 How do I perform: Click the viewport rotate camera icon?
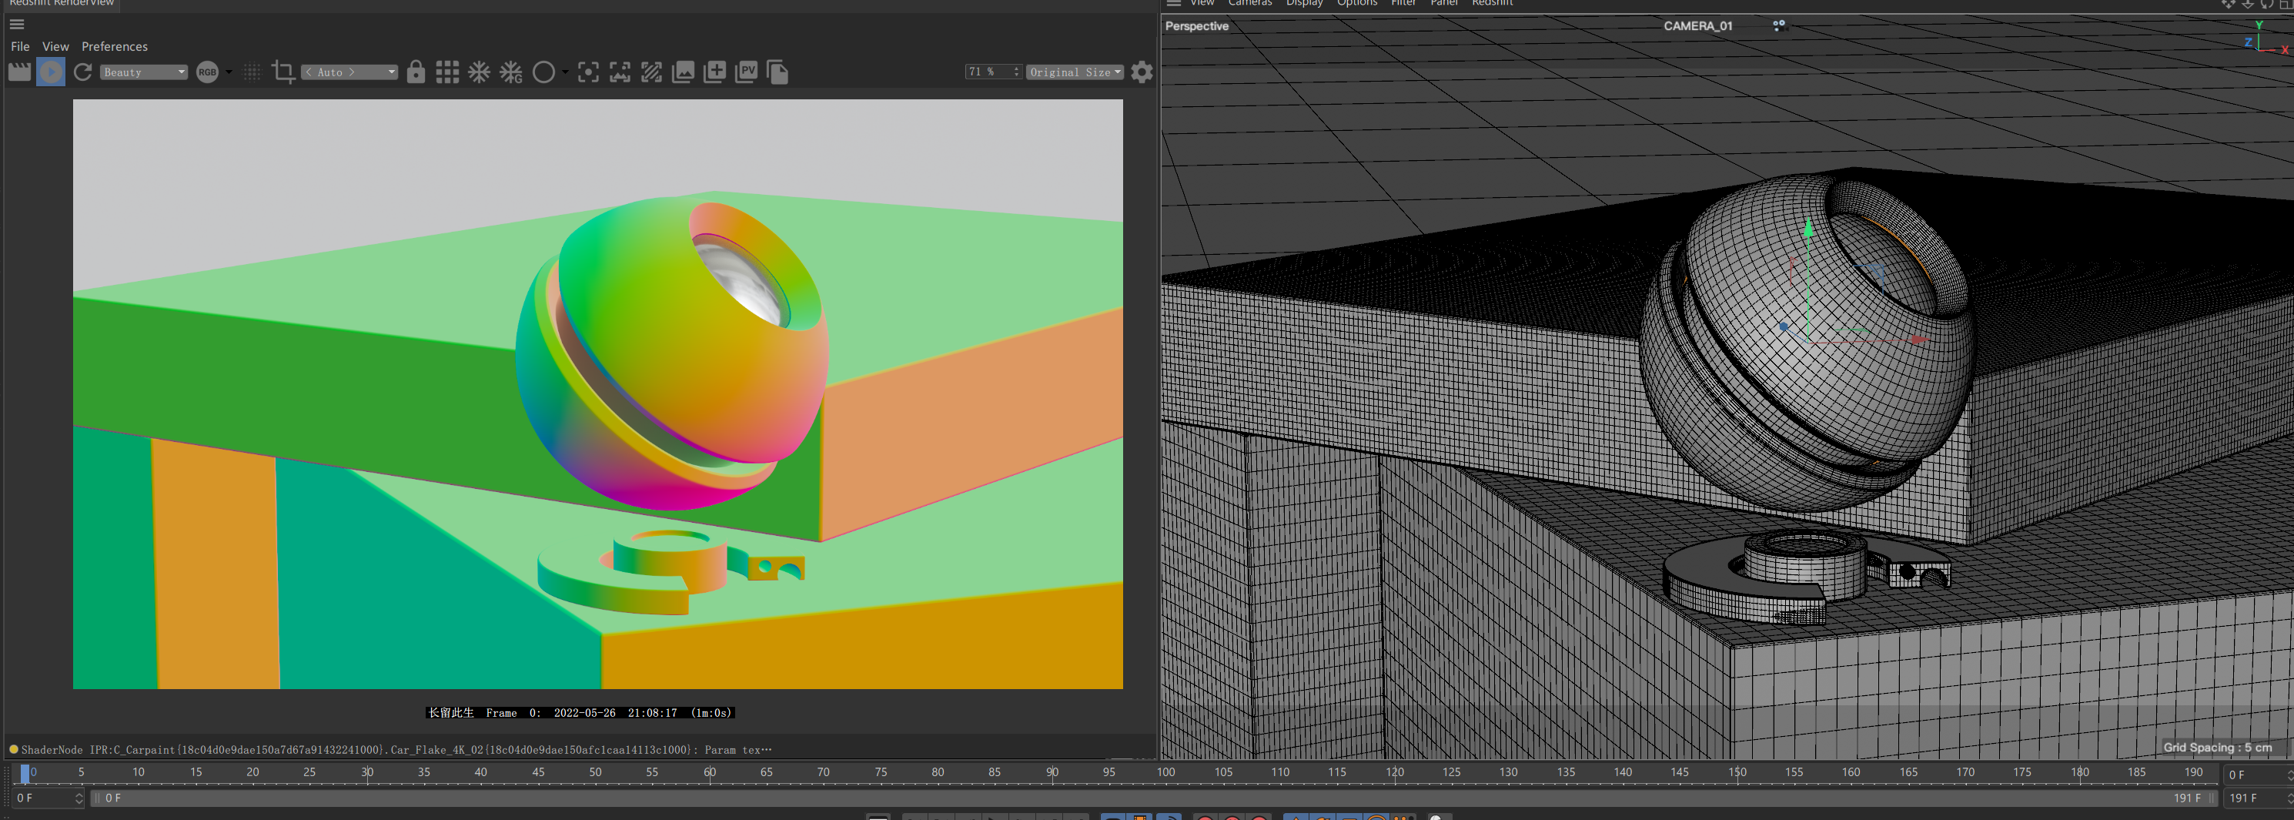2267,5
